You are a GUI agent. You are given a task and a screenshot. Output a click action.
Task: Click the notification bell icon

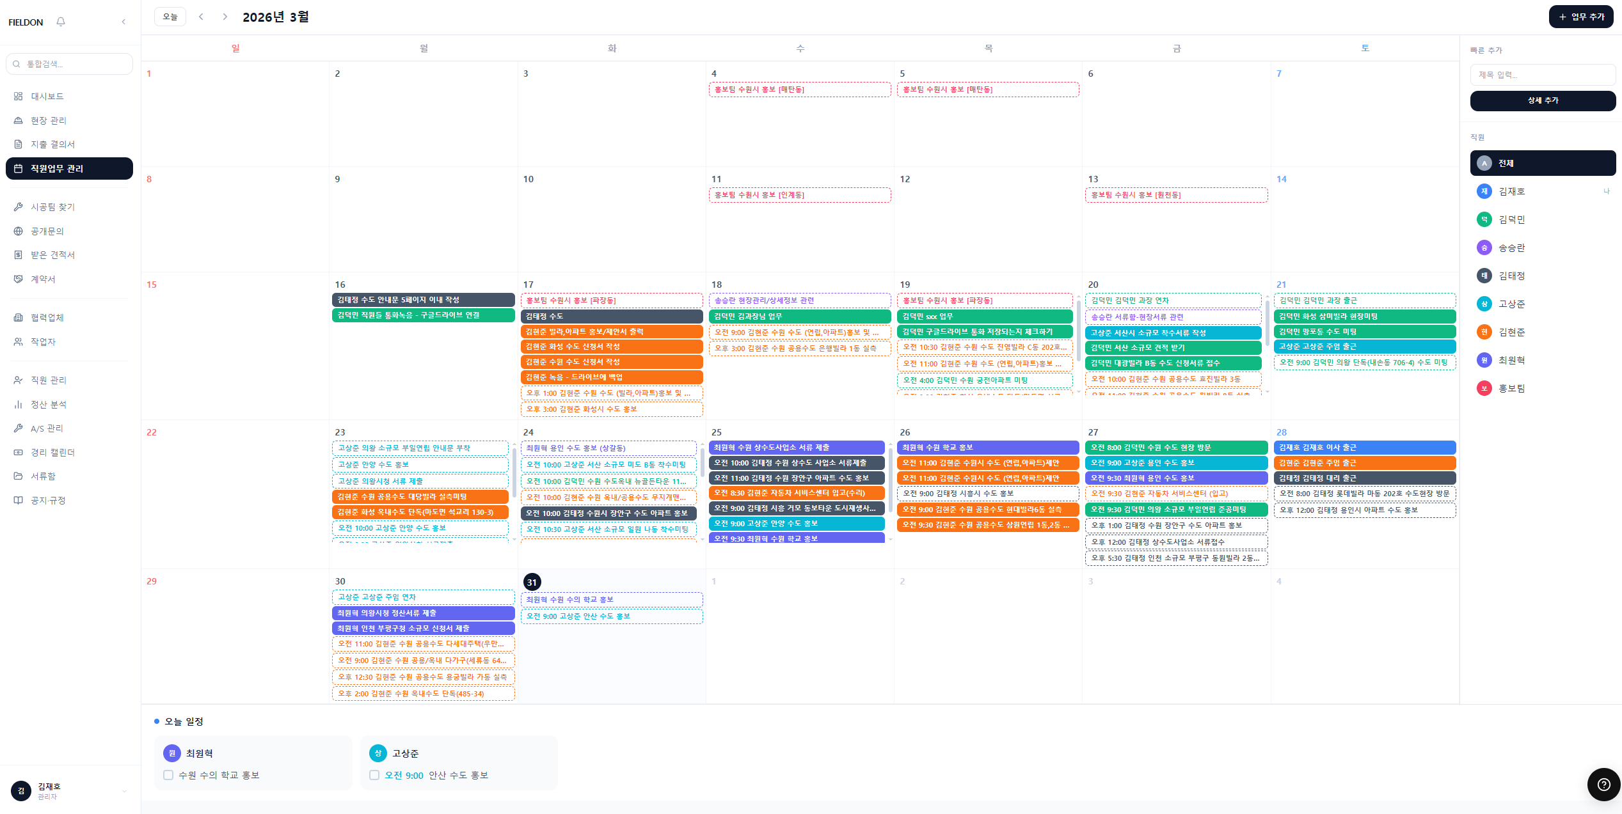(x=61, y=22)
